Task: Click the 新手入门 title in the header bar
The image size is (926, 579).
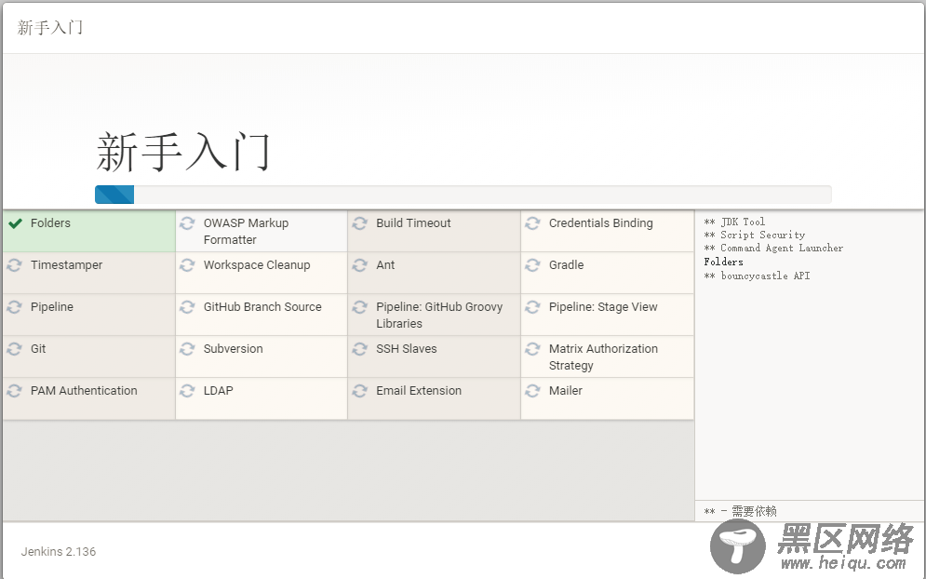Action: click(49, 28)
